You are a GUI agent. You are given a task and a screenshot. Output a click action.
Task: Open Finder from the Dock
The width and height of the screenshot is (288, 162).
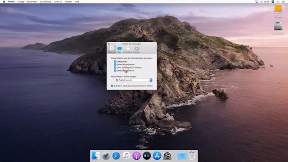(x=96, y=156)
